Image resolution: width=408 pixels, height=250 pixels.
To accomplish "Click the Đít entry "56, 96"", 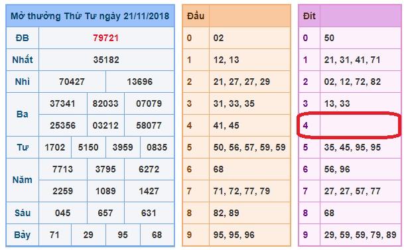I will pos(337,169).
